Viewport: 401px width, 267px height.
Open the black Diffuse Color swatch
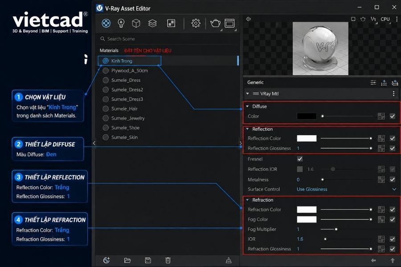coord(307,116)
